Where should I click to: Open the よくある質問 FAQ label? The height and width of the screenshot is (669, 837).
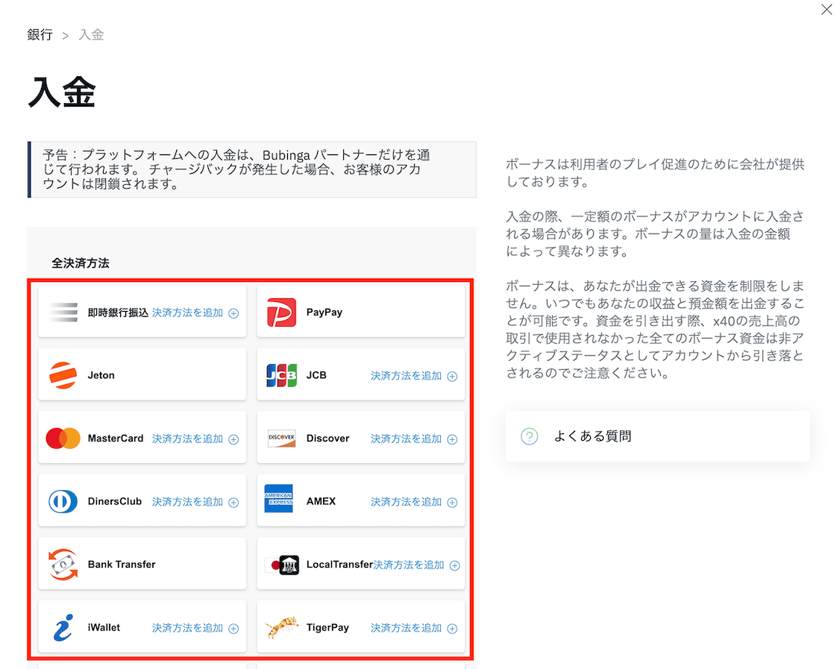coord(592,436)
